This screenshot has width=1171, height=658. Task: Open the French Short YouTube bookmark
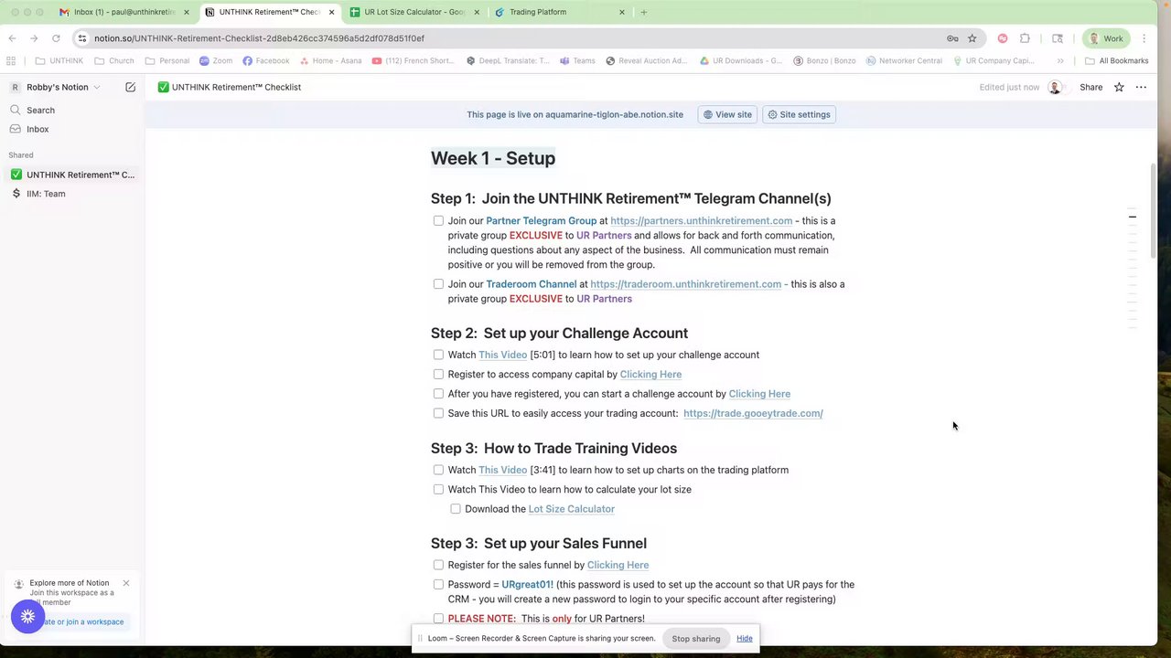point(413,61)
